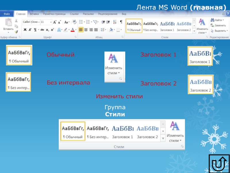Toggle strikethrough abc button
230x173 pixels.
click(42, 30)
